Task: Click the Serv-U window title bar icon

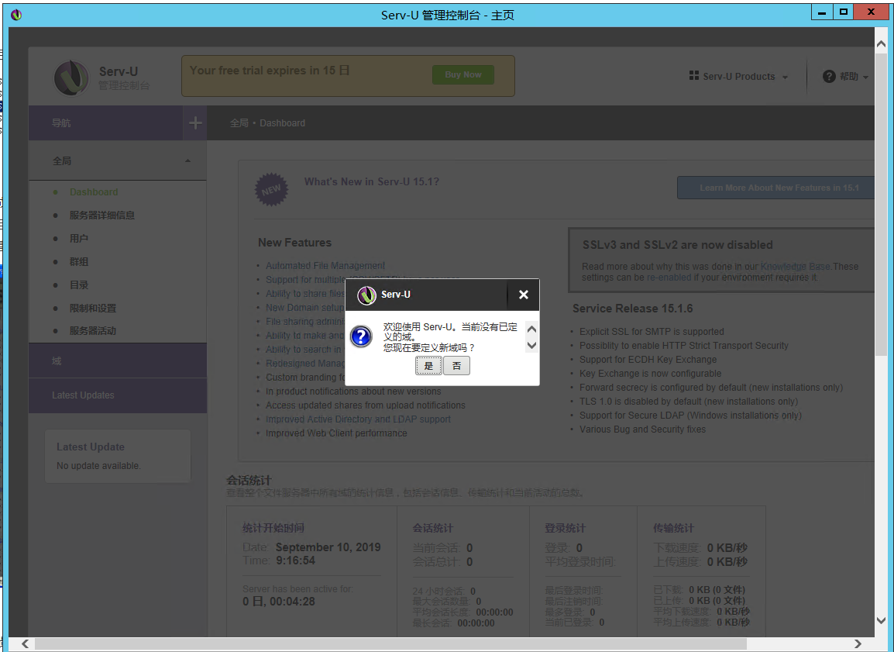Action: pos(16,15)
